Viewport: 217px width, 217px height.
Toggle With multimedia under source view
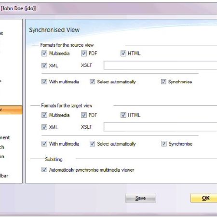click(x=44, y=81)
